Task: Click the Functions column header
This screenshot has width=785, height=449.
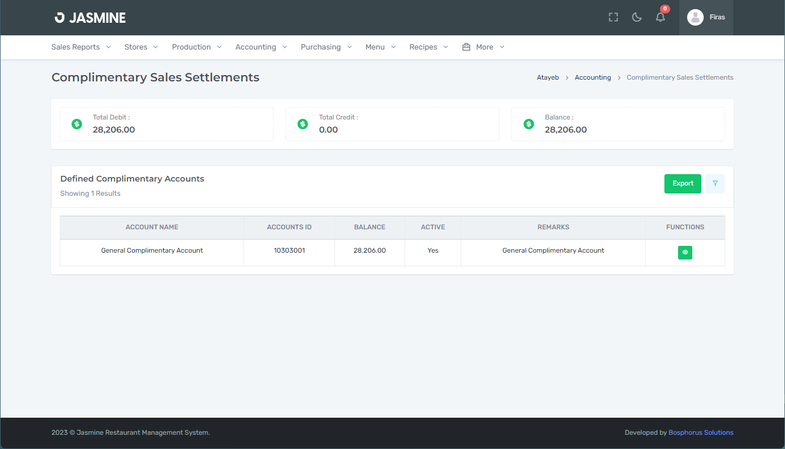Action: click(685, 227)
